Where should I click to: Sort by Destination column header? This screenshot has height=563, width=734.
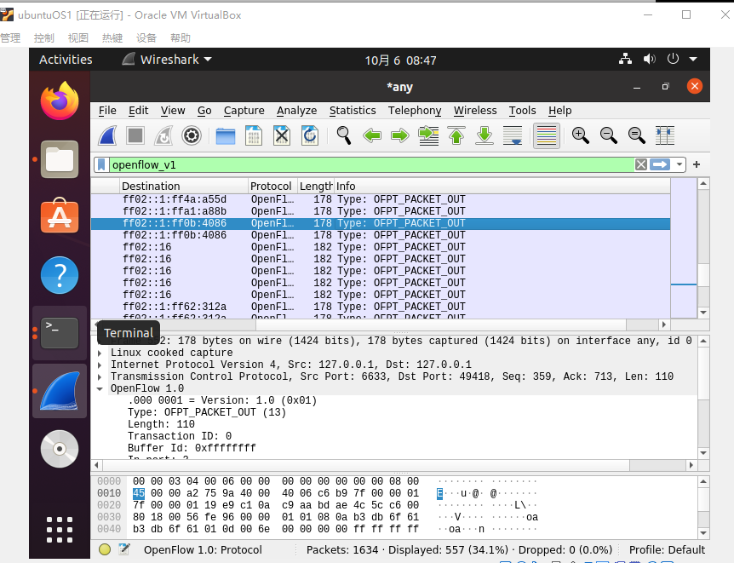[x=184, y=186]
